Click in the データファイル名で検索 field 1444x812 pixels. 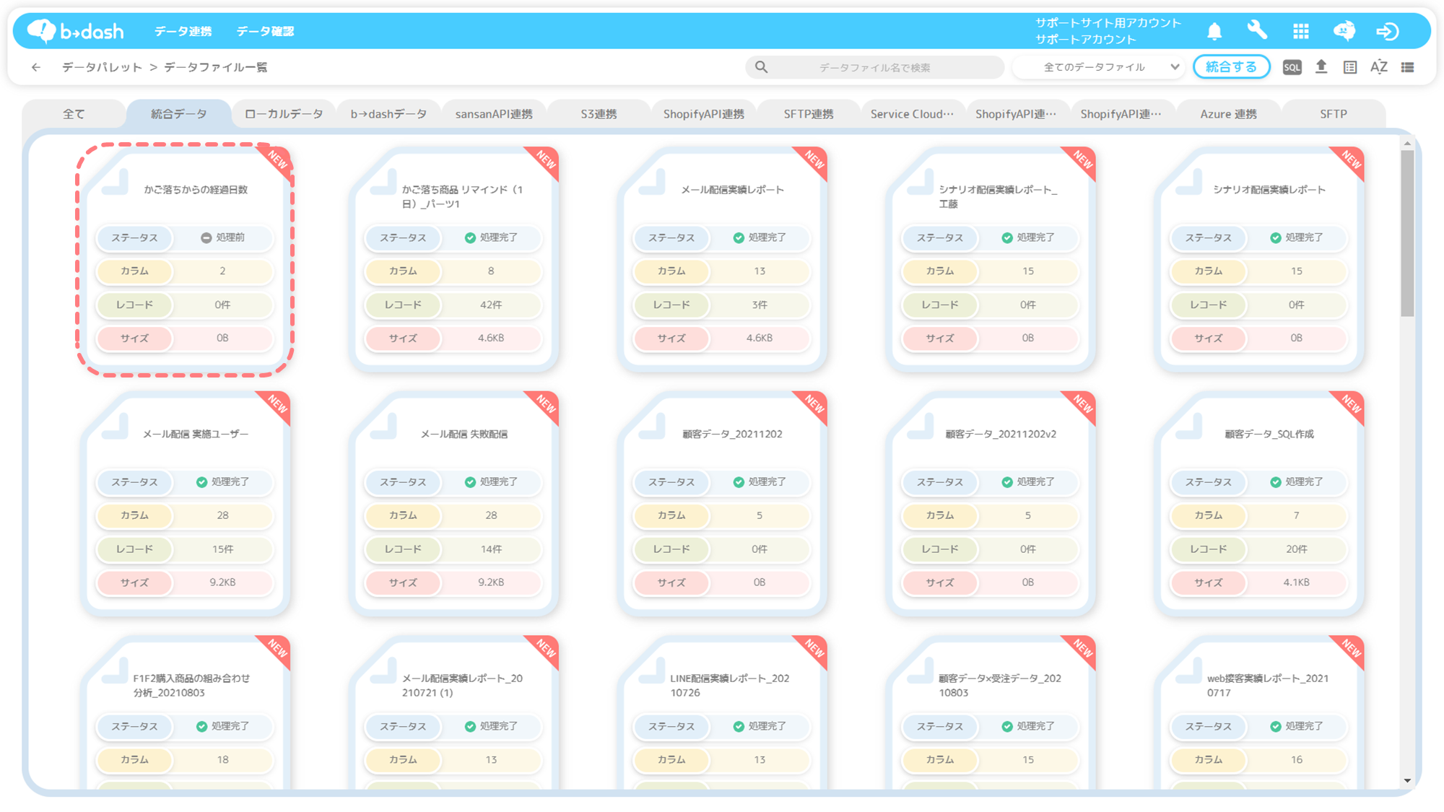pos(874,67)
